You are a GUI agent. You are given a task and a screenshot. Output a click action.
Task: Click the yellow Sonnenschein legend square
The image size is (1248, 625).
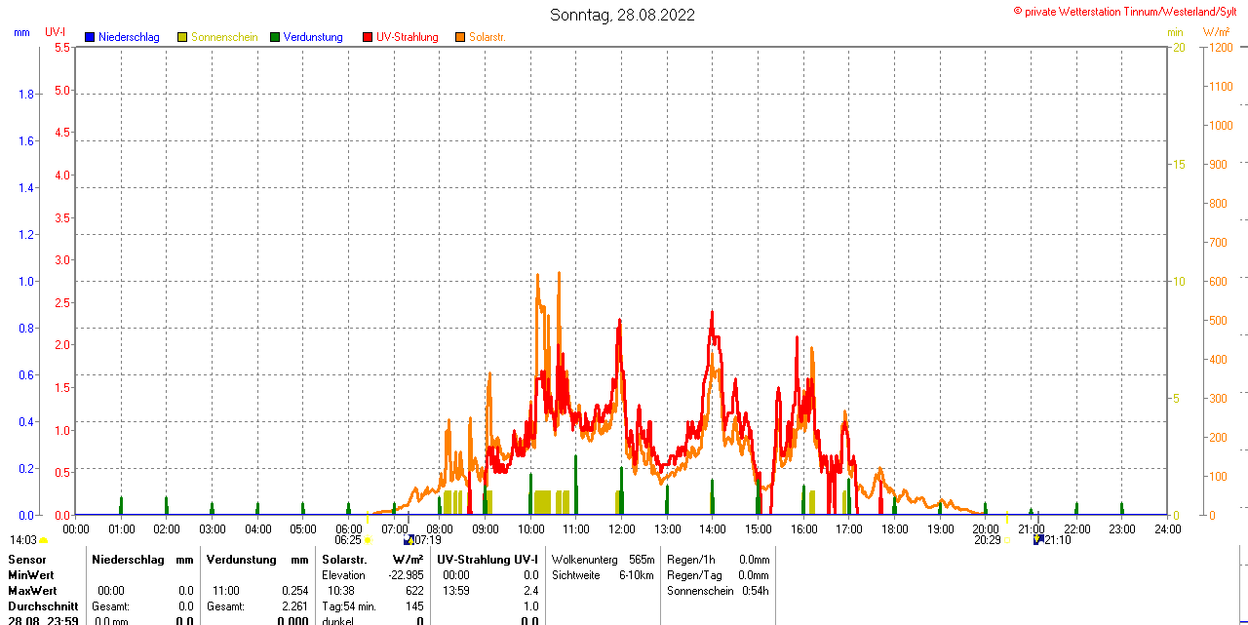click(182, 37)
